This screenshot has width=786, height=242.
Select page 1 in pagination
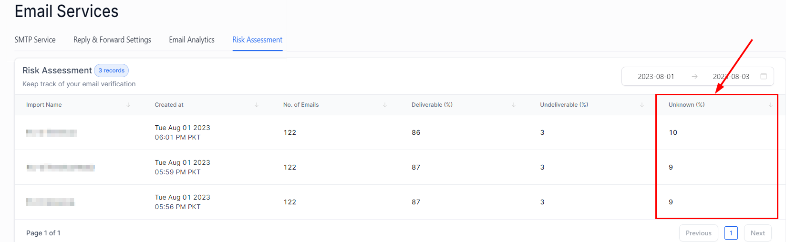(x=731, y=233)
